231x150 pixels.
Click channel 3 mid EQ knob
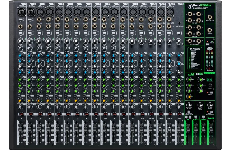tap(39, 61)
